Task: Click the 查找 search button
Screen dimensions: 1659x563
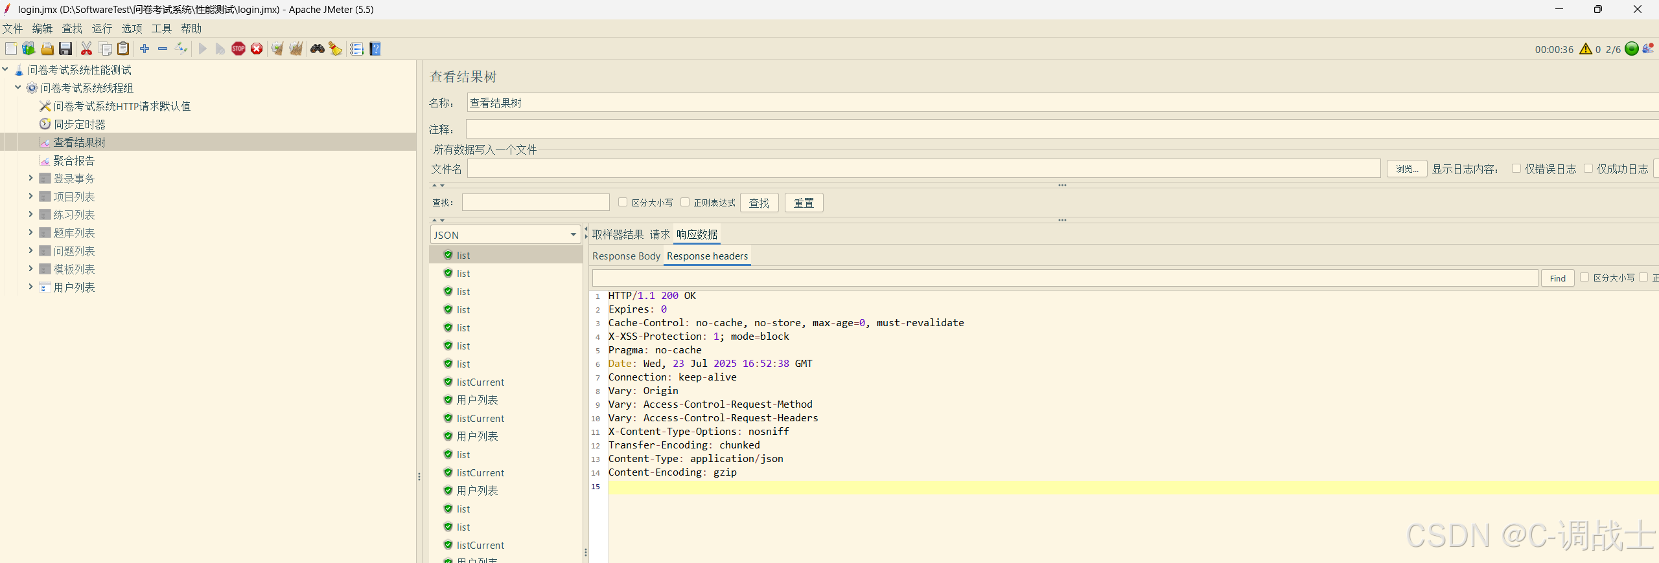Action: [759, 203]
